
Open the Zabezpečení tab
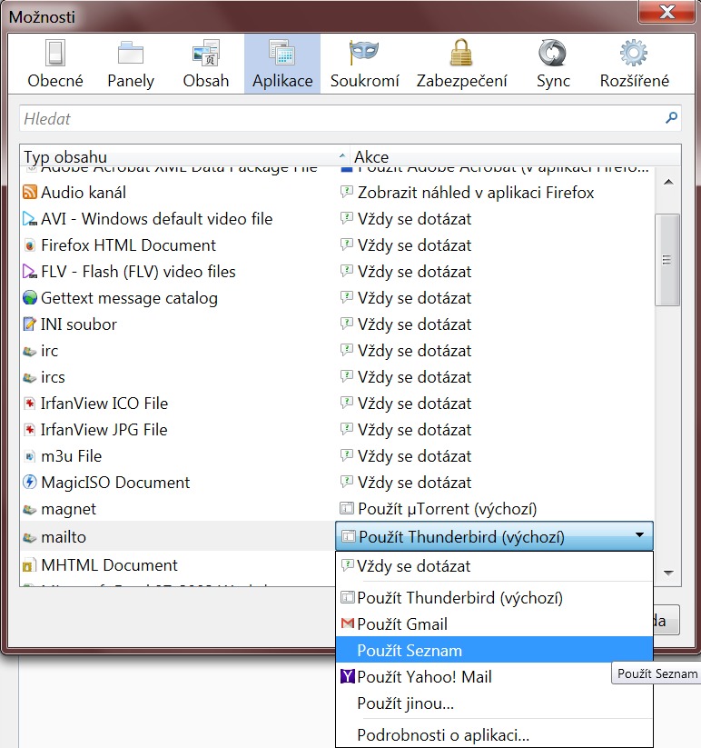[x=461, y=64]
